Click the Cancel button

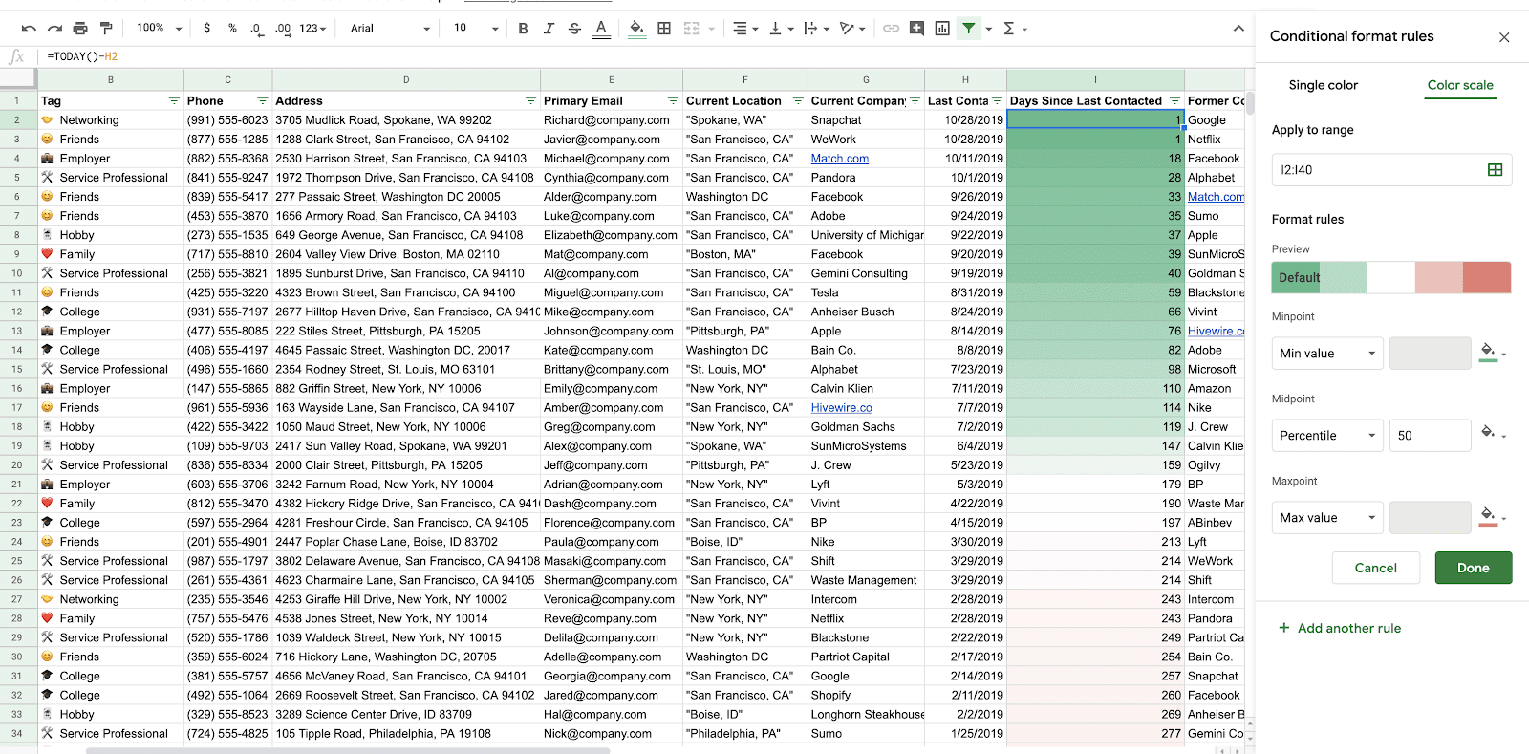1375,568
